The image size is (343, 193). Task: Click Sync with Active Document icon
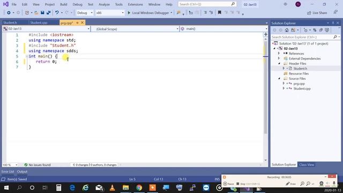click(315, 30)
